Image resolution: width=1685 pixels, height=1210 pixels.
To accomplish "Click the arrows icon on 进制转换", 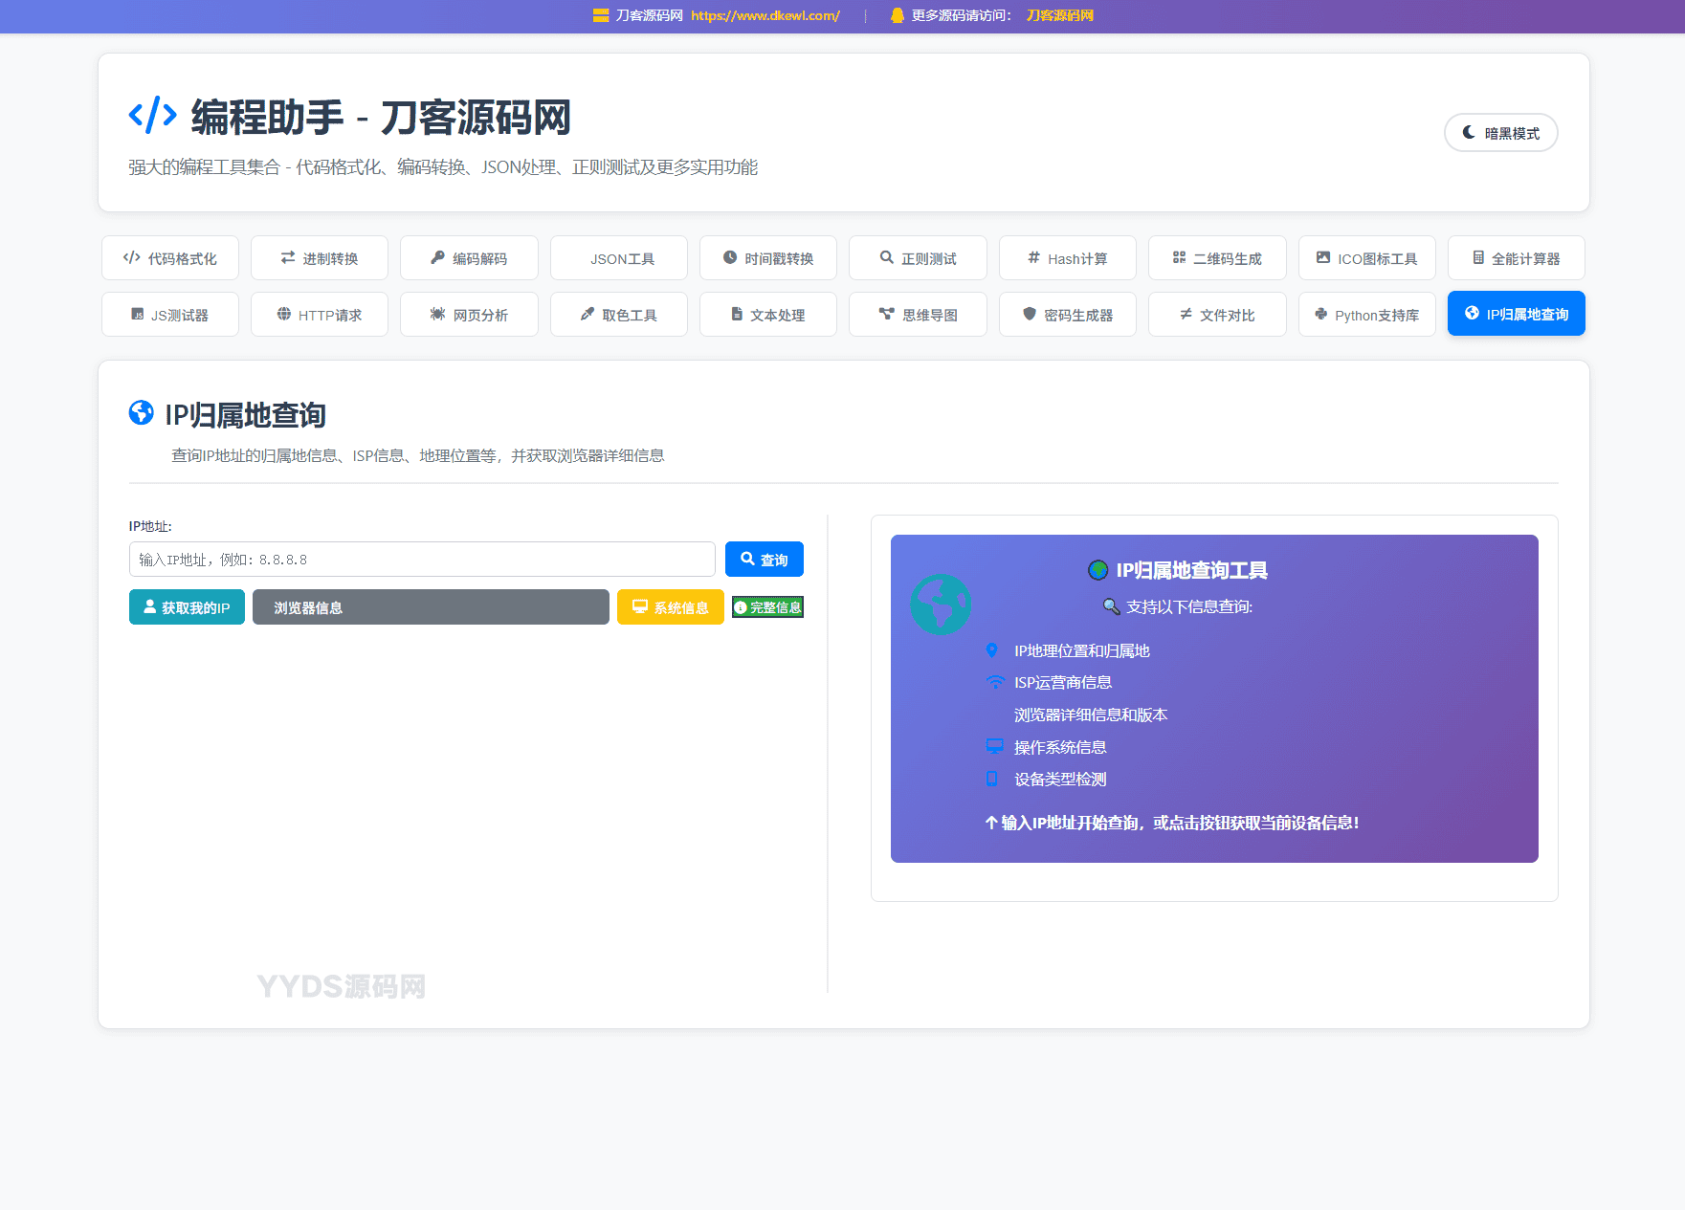I will [288, 257].
